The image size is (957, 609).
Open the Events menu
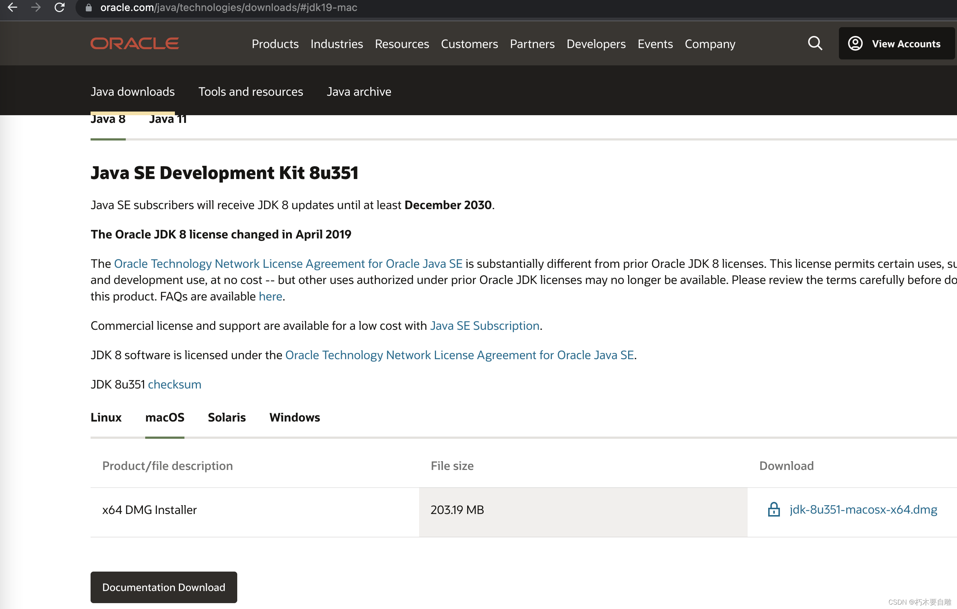pyautogui.click(x=655, y=44)
